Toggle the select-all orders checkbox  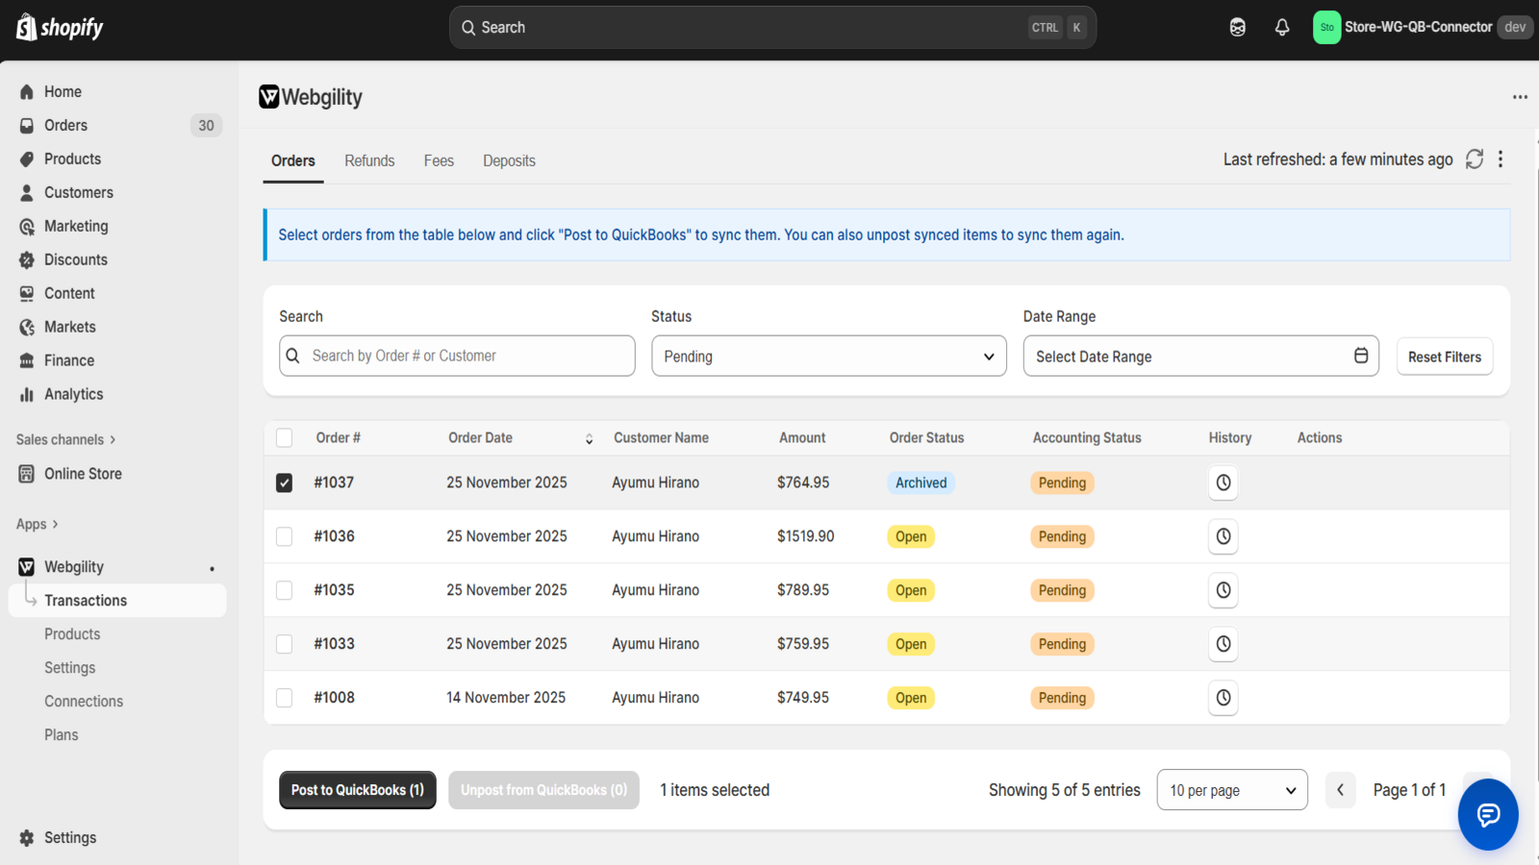[284, 437]
